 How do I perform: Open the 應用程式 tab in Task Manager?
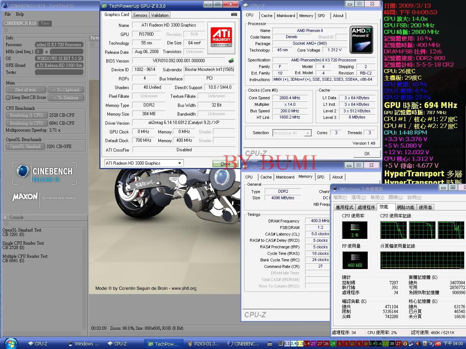pos(344,207)
